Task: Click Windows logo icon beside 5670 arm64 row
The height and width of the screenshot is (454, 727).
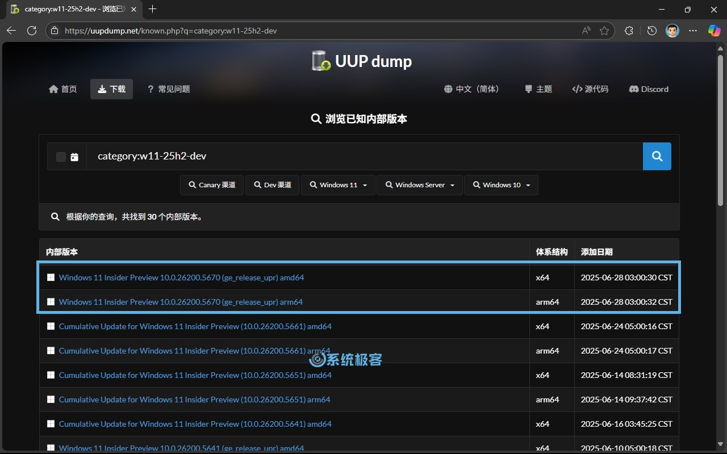Action: point(51,302)
